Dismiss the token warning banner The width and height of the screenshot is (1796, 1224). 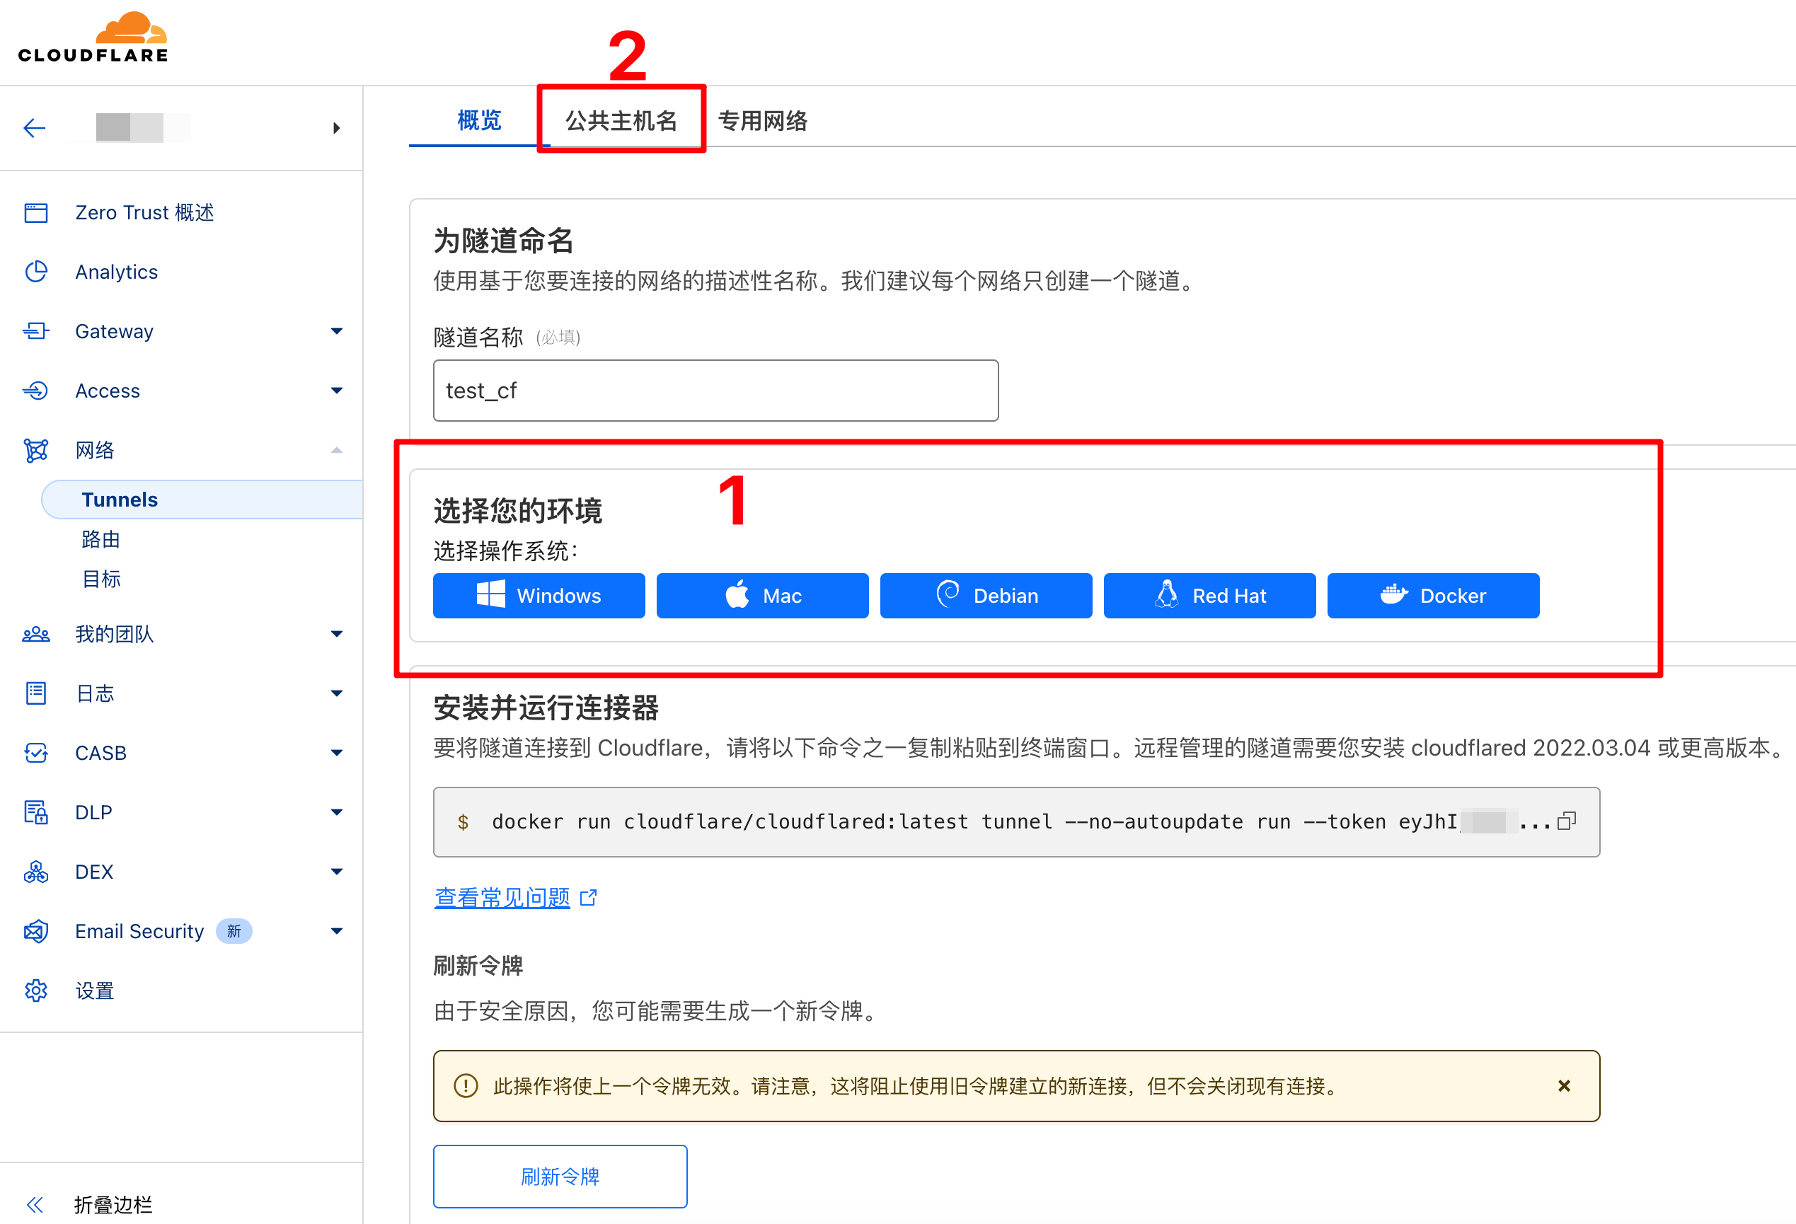[x=1564, y=1086]
